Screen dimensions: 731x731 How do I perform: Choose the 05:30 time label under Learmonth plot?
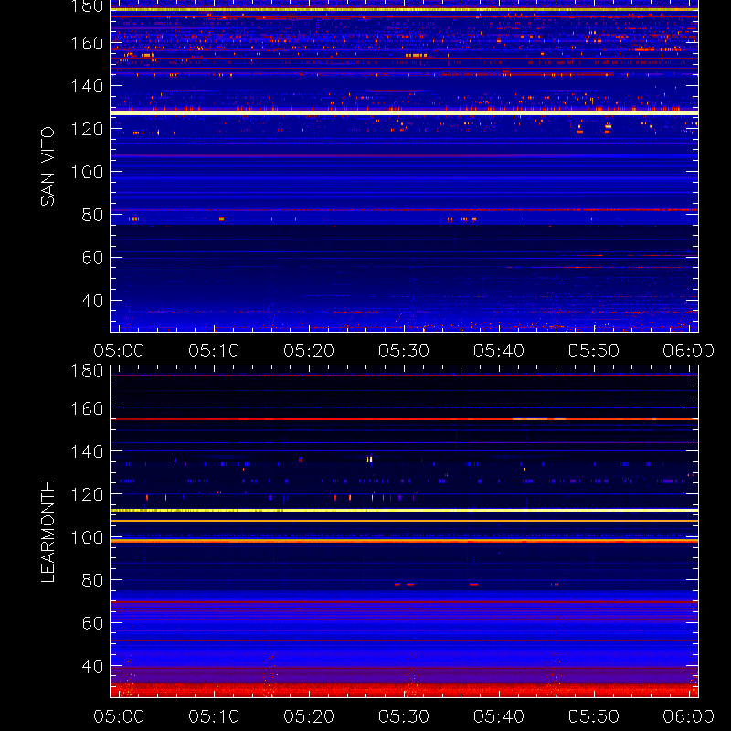click(x=404, y=716)
